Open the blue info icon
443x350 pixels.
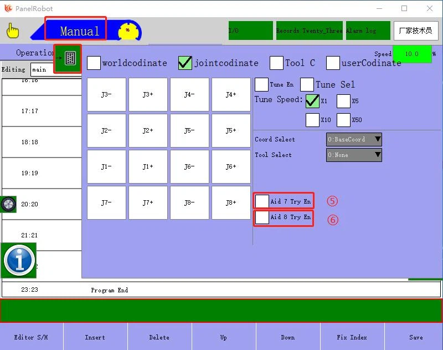coord(19,260)
